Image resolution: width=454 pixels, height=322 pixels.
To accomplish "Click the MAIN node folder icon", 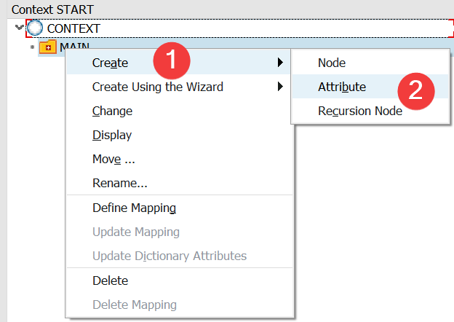I will point(48,47).
